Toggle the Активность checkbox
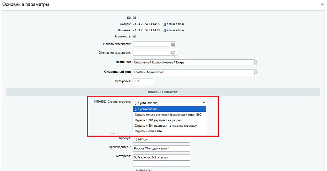Image resolution: width=327 pixels, height=171 pixels. (x=134, y=36)
